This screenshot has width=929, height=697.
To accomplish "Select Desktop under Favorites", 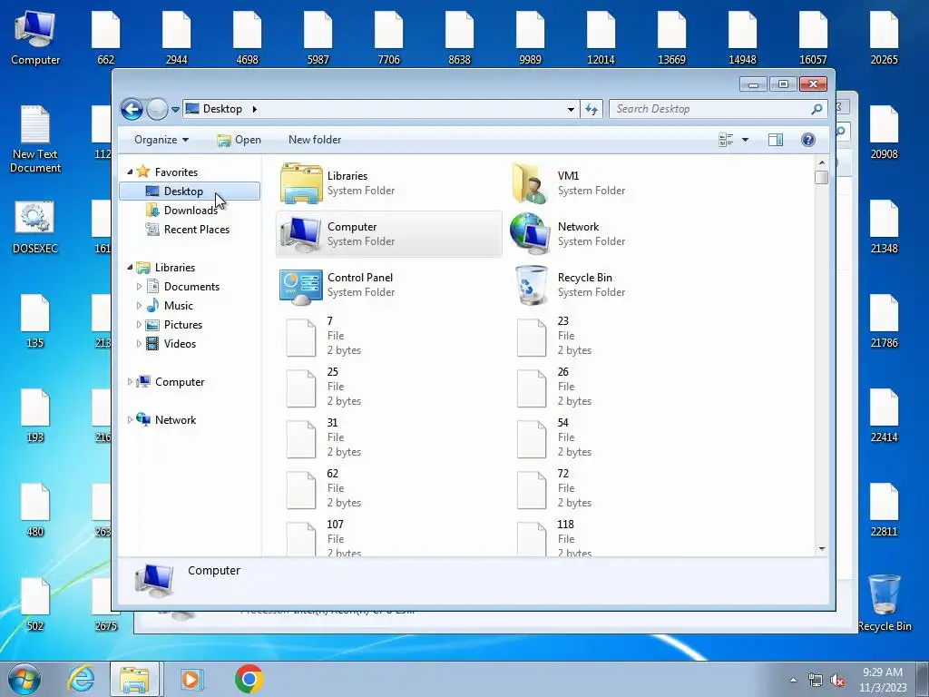I will [190, 191].
